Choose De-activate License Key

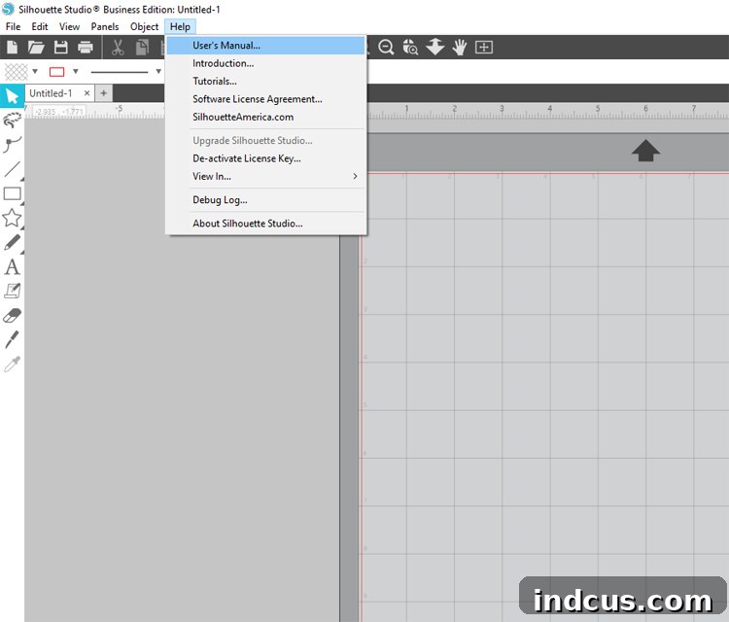point(266,158)
